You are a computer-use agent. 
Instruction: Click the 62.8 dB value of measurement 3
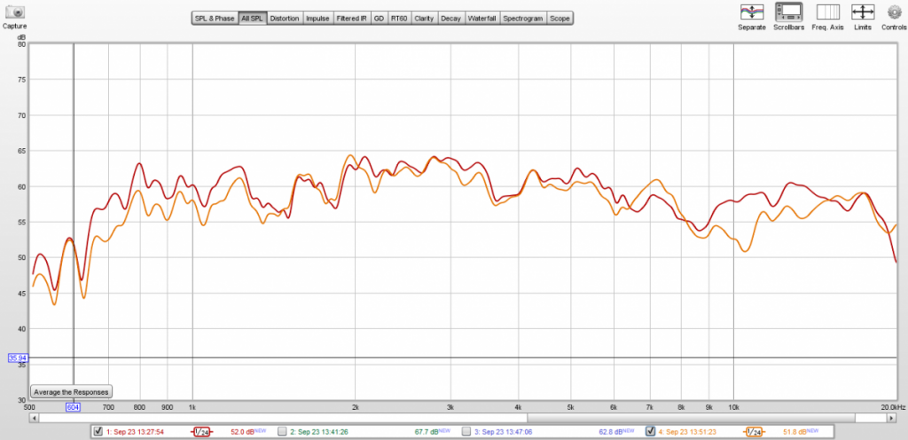tap(612, 431)
